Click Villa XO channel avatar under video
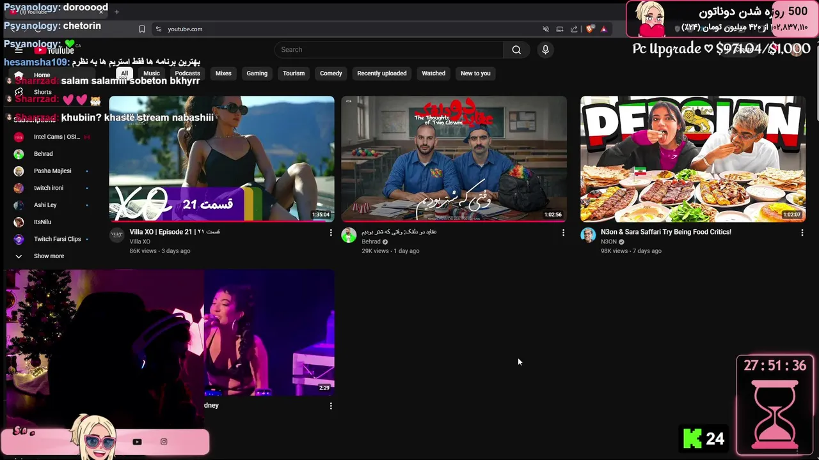The width and height of the screenshot is (819, 460). [116, 235]
